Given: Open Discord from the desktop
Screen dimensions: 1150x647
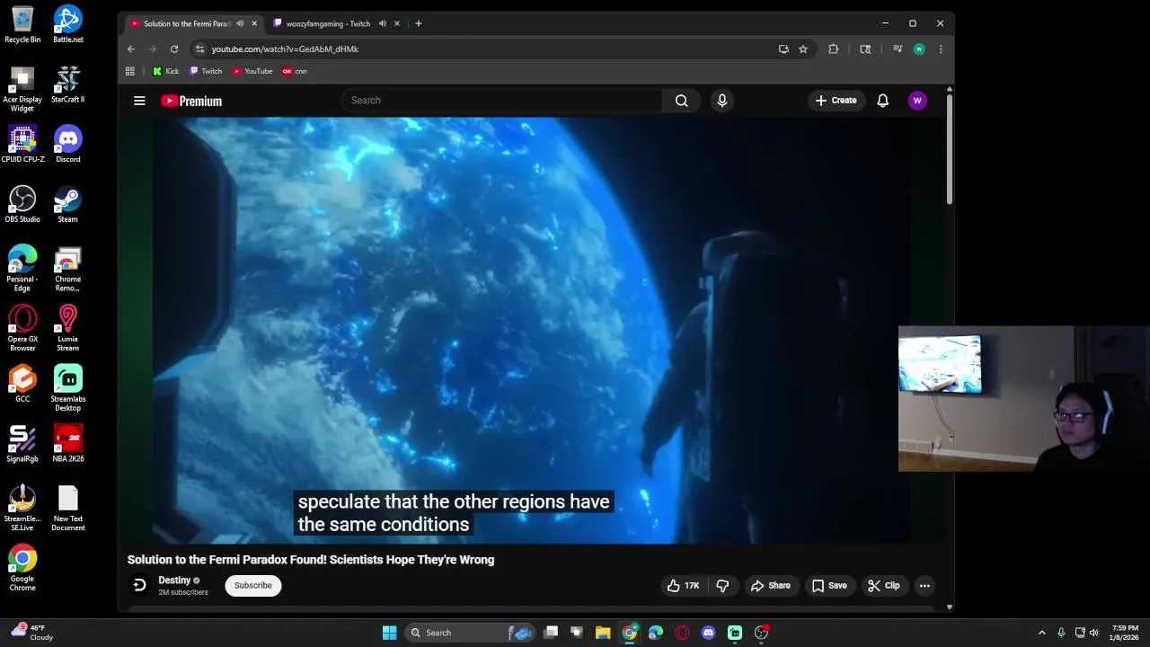Looking at the screenshot, I should click(x=67, y=145).
